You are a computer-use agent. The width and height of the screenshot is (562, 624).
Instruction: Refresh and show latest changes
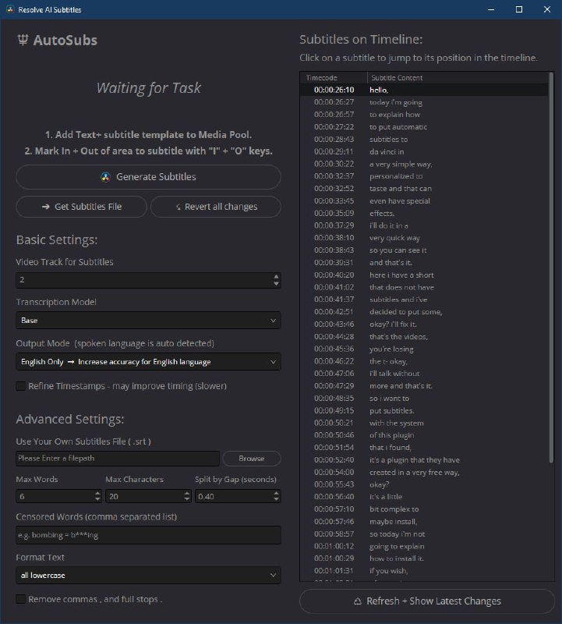[x=424, y=601]
